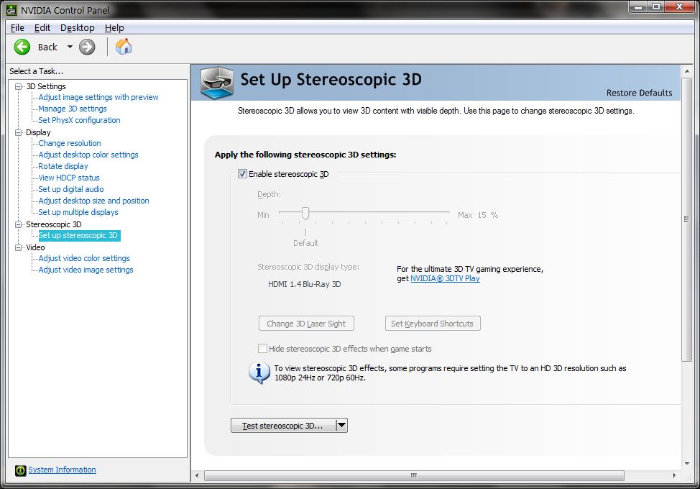This screenshot has width=700, height=489.
Task: Select Change resolution
Action: pyautogui.click(x=70, y=143)
